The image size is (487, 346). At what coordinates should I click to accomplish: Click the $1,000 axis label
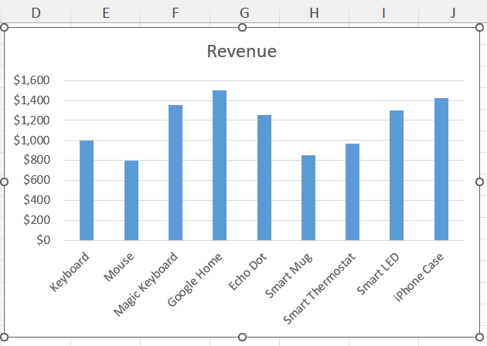coord(32,141)
